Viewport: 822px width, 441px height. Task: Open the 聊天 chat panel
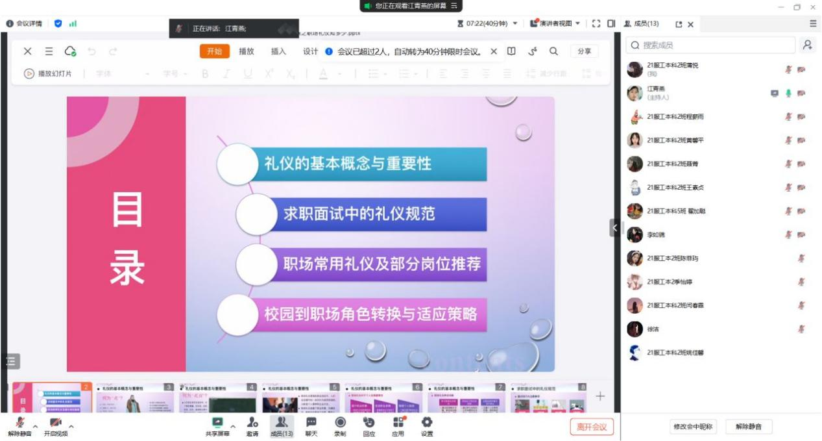tap(311, 425)
